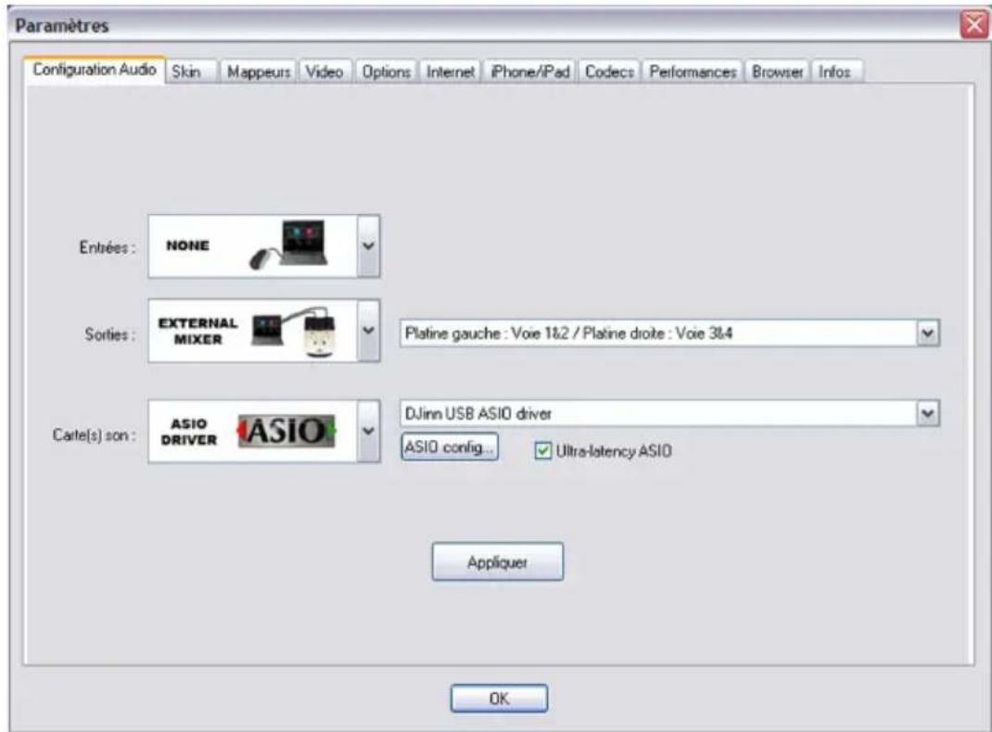Open the Mappeurs tab
Screen dimensions: 992x732
pos(258,72)
